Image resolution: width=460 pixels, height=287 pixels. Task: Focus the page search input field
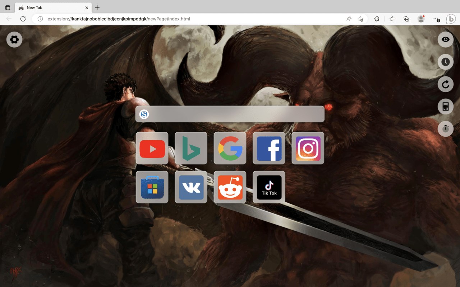230,114
